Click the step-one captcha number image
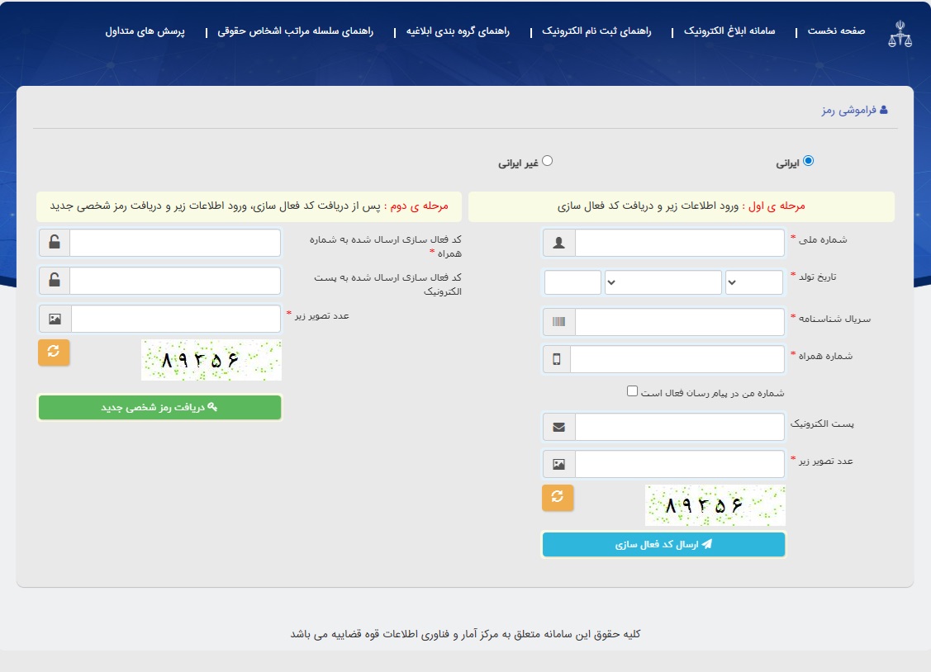Image resolution: width=931 pixels, height=672 pixels. 715,505
